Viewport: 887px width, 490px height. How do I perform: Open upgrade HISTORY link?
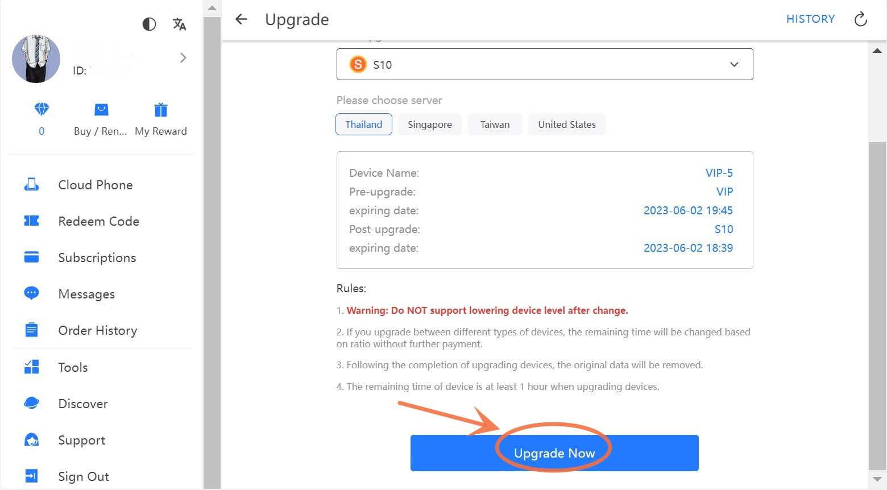pos(810,19)
